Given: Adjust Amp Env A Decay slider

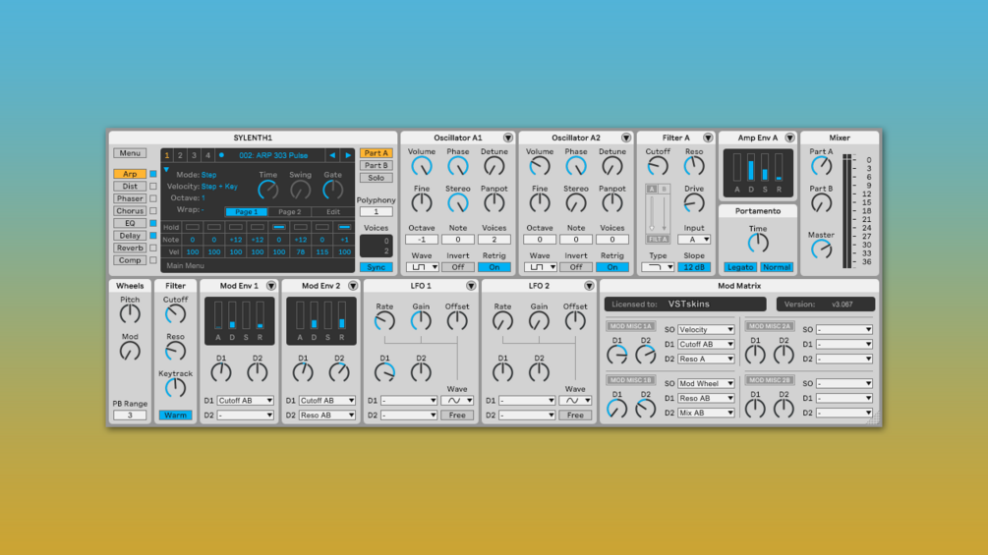Looking at the screenshot, I should [751, 167].
